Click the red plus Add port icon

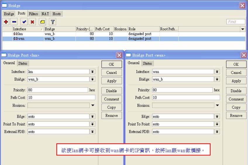(6, 22)
